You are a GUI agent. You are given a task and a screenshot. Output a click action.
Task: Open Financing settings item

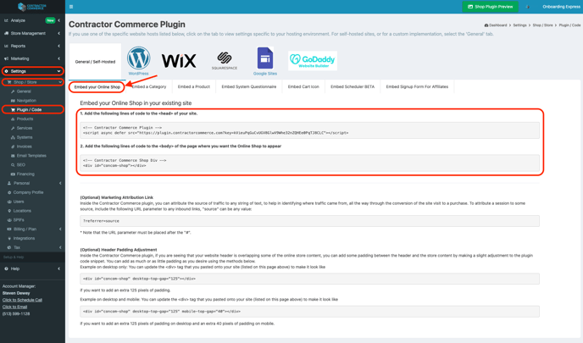click(25, 174)
